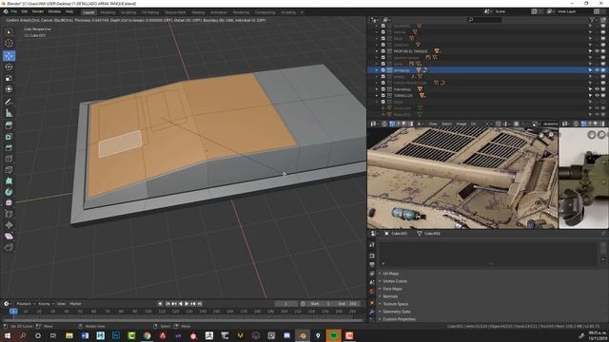Viewport: 609px width, 342px height.
Task: Choose the Edge Slide tool
Action: click(9, 214)
